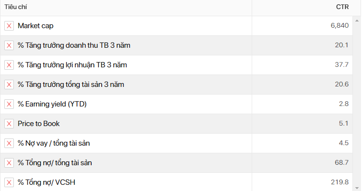The height and width of the screenshot is (191, 362).
Task: Remove the Nợ vay / tổng tài sản criterion
Action: 9,143
